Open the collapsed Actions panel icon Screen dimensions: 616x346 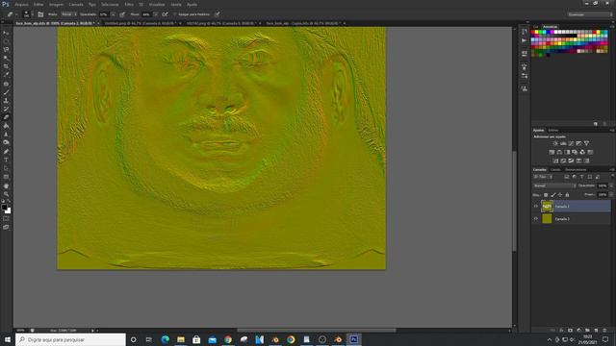click(524, 40)
